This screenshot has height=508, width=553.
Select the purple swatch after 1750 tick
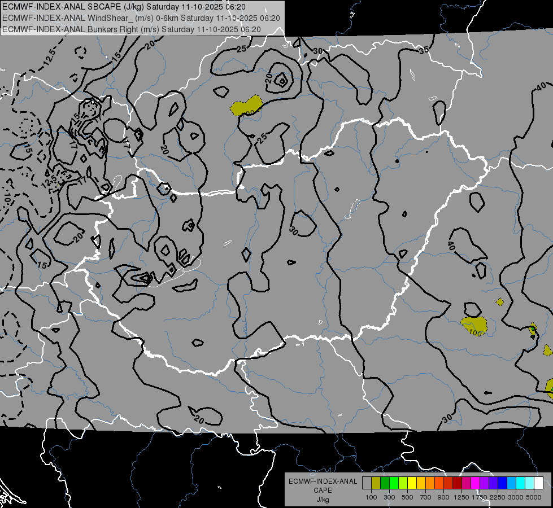(484, 483)
